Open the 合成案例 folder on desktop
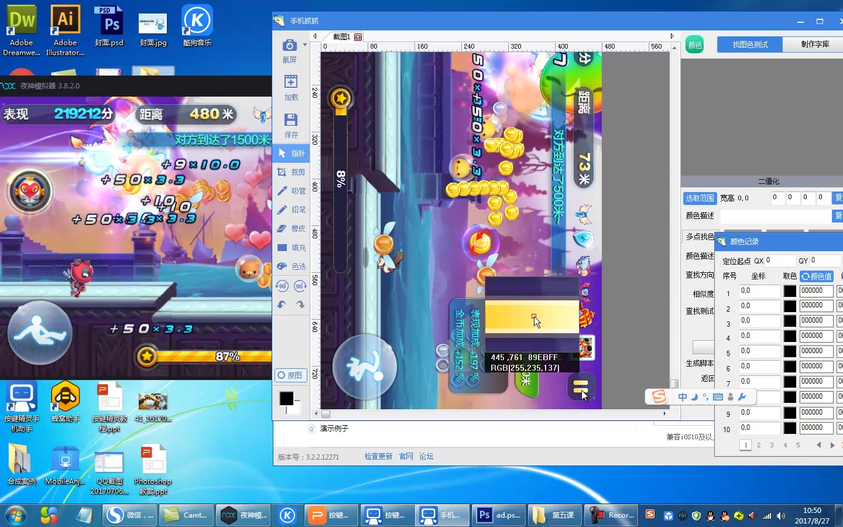The image size is (843, 527). point(22,465)
